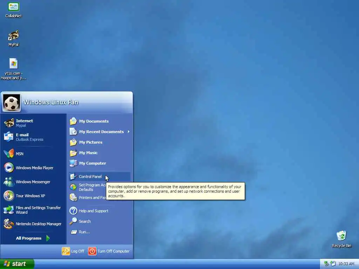Expand All Programs green arrow

(x=48, y=238)
